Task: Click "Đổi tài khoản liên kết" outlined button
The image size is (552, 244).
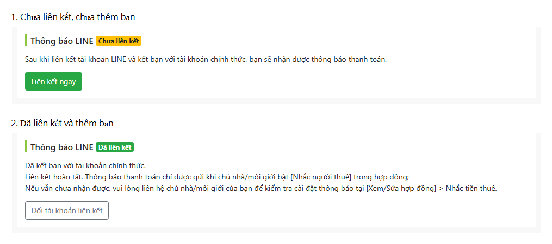Action: point(67,210)
